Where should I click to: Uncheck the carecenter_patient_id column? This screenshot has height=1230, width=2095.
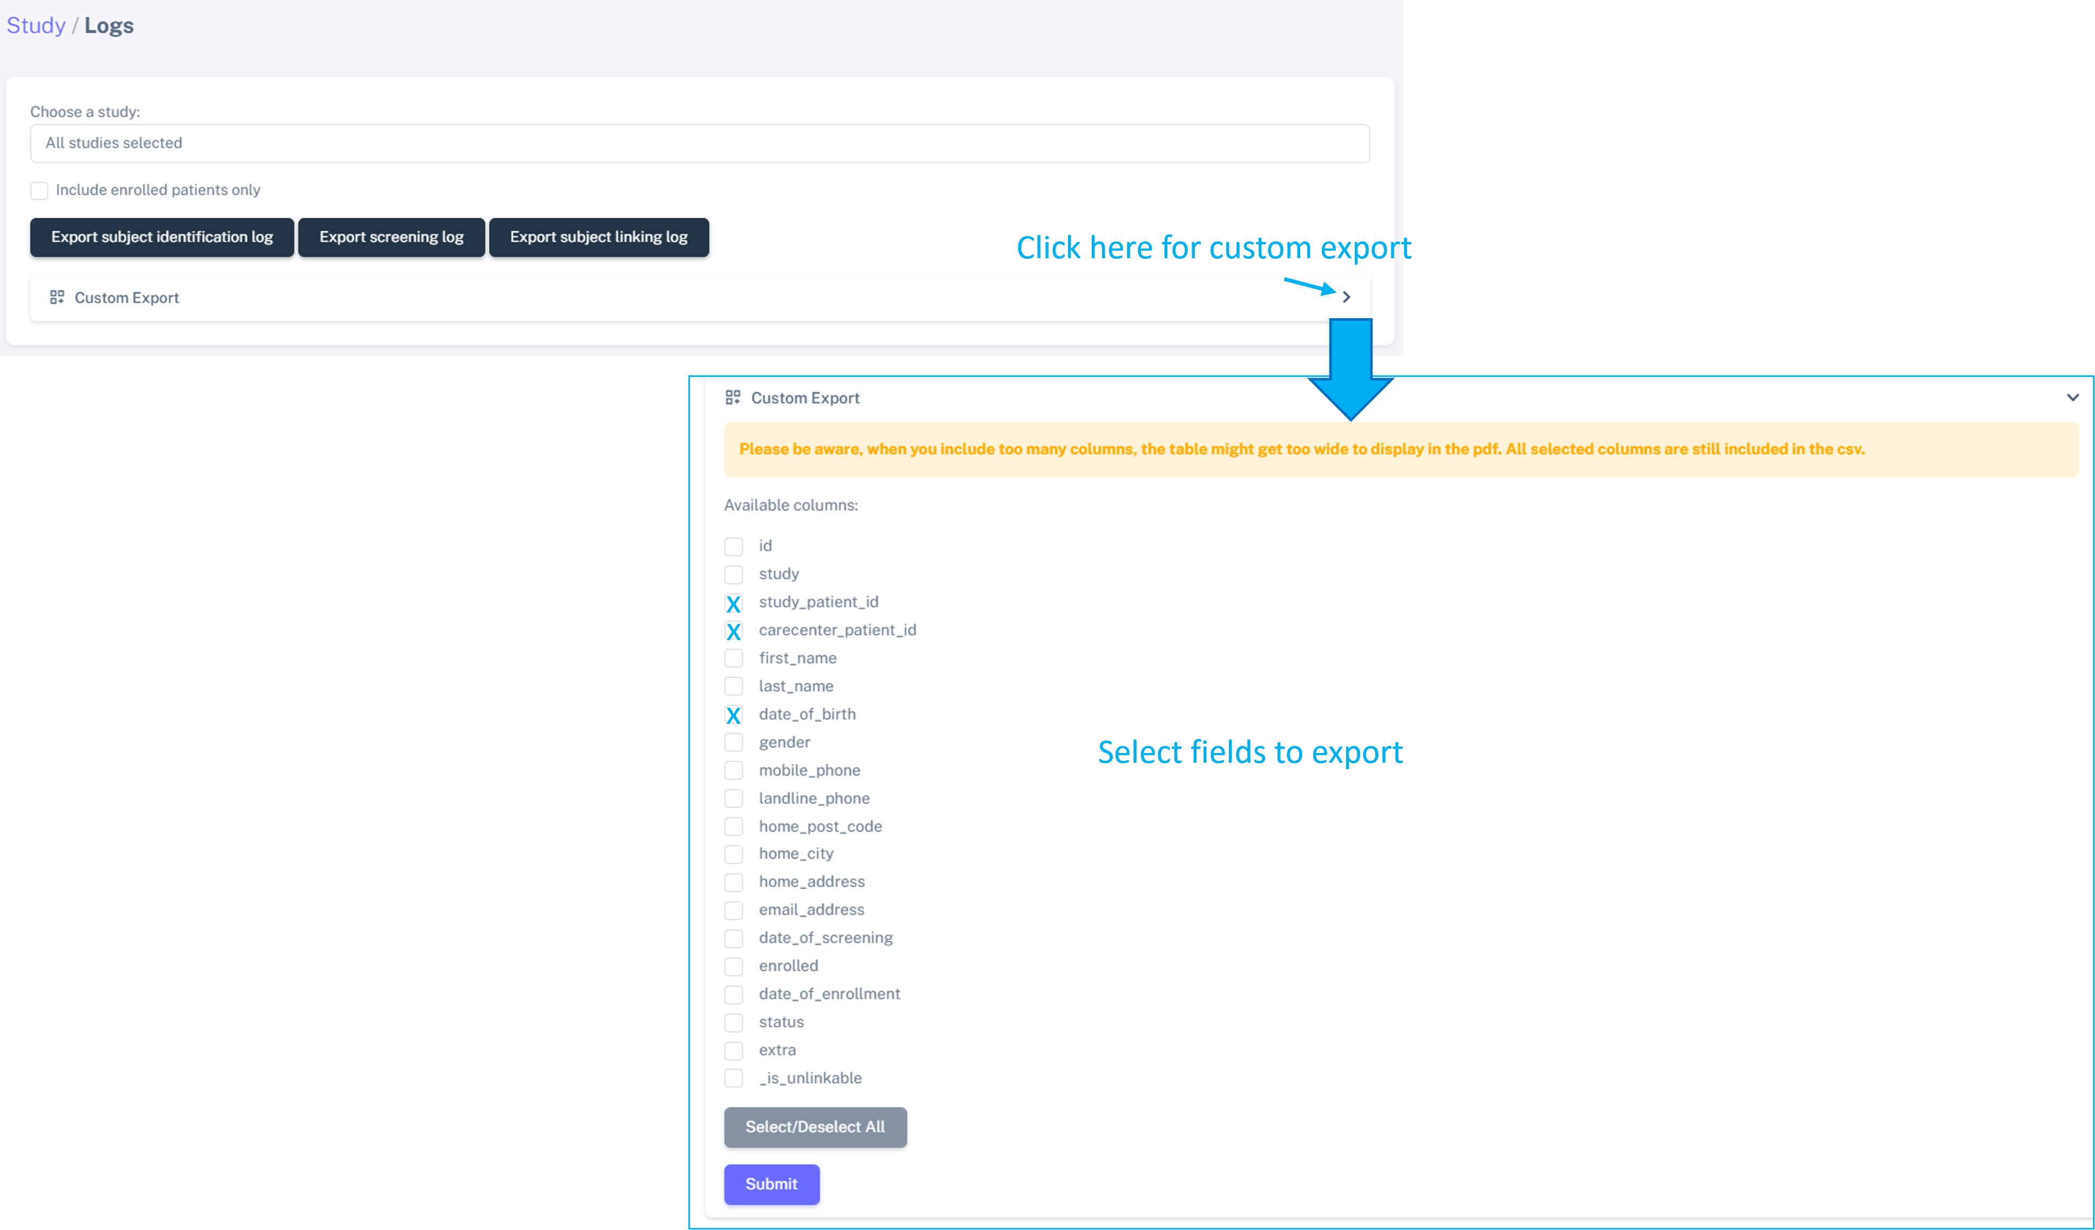click(733, 631)
